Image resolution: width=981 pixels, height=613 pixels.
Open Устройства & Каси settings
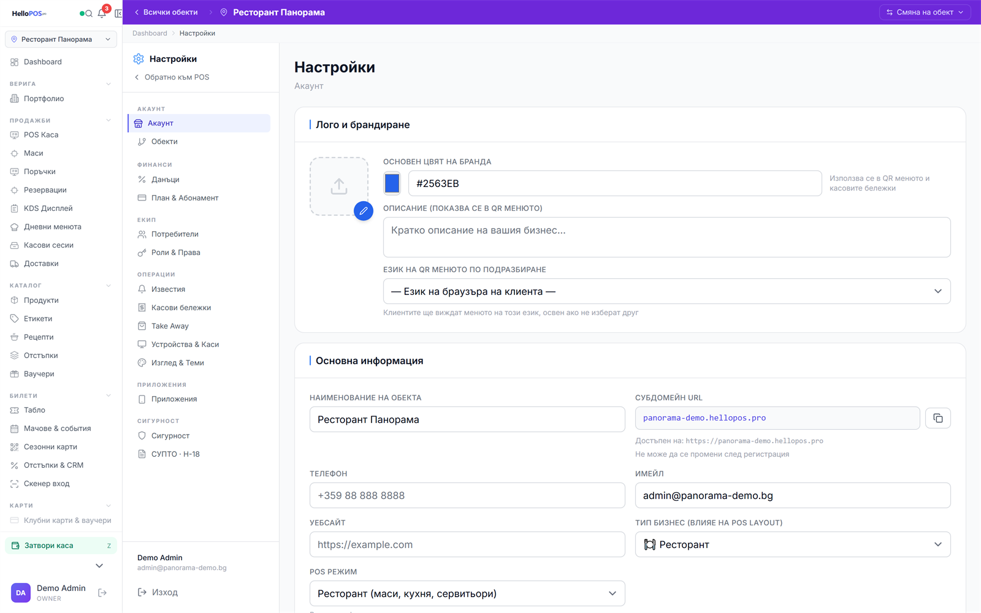tap(199, 345)
